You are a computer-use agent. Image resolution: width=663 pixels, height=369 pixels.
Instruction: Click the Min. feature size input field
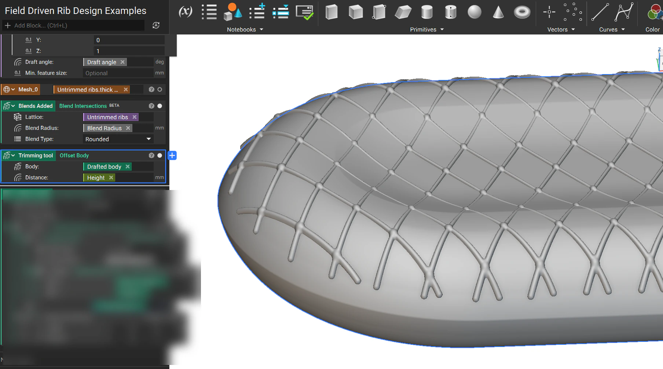[118, 73]
